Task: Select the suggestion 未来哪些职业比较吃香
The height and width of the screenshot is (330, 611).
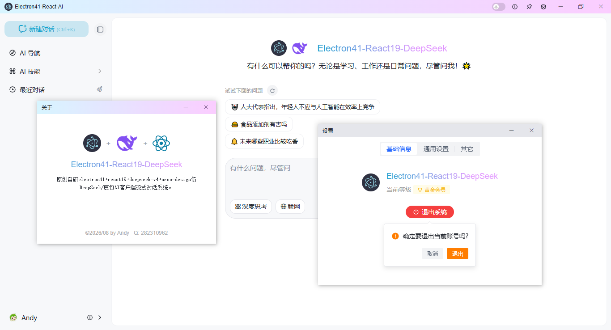Action: pos(264,141)
